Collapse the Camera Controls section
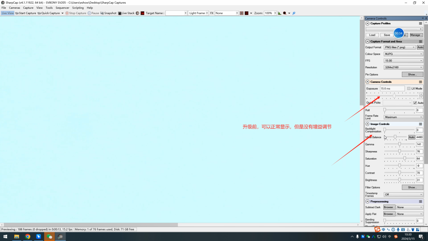 click(x=368, y=82)
